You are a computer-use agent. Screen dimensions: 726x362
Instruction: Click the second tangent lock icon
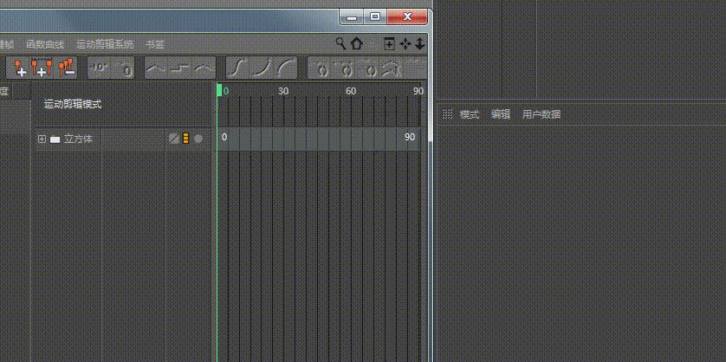[346, 68]
